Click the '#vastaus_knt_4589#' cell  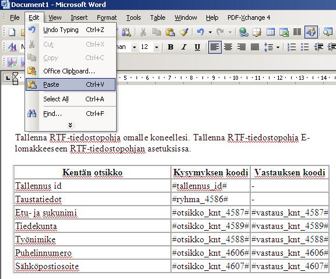click(x=290, y=226)
